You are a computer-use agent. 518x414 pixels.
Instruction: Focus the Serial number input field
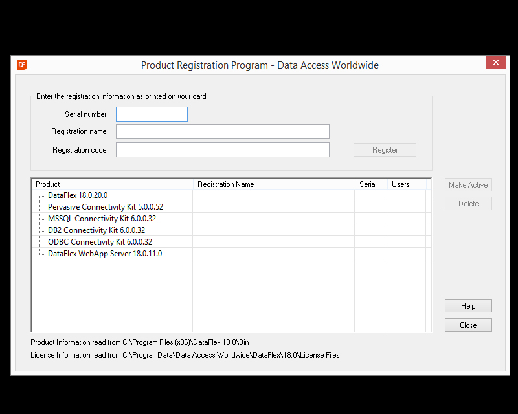click(x=152, y=114)
